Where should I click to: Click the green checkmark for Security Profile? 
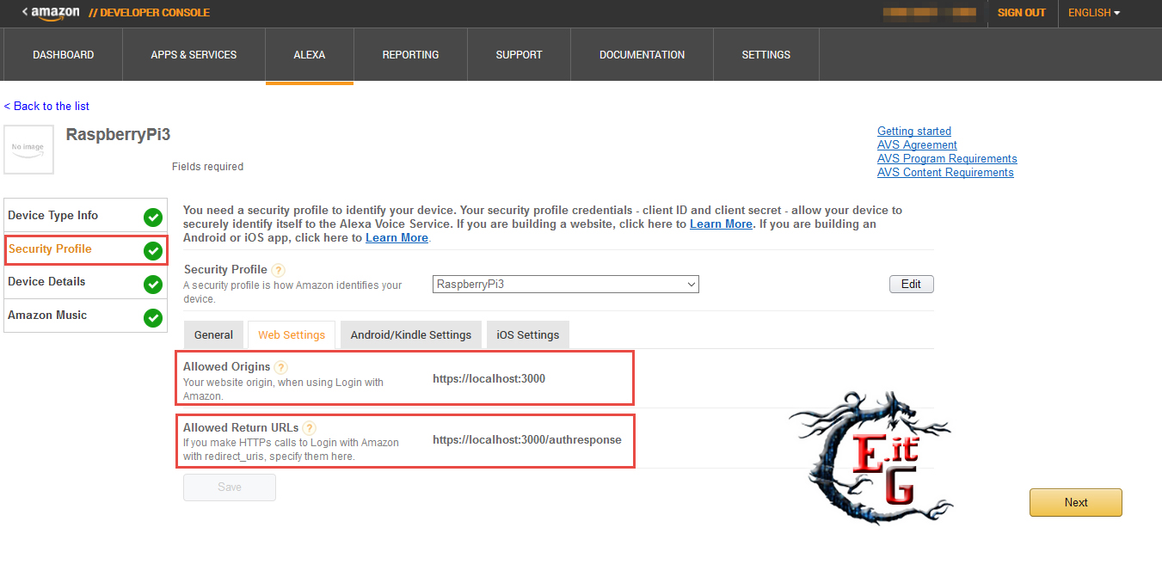tap(153, 250)
